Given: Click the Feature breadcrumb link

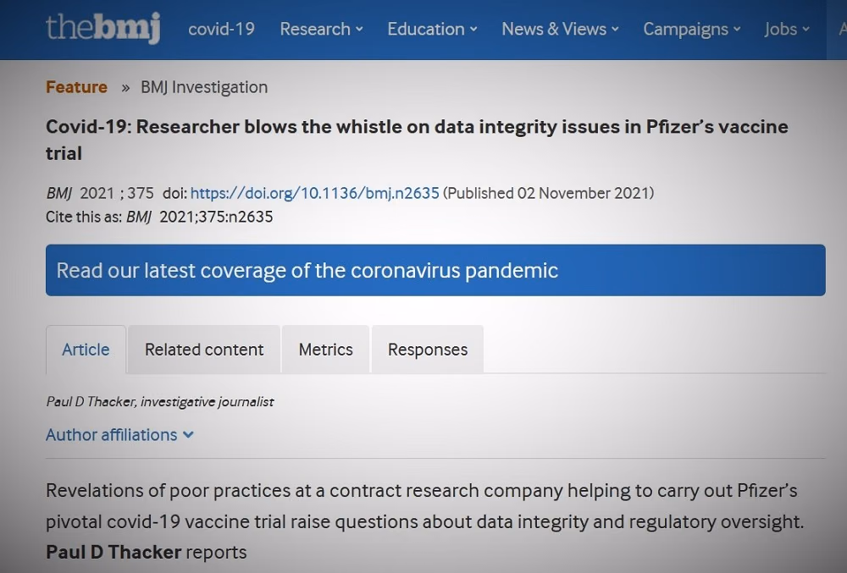Looking at the screenshot, I should (x=77, y=87).
